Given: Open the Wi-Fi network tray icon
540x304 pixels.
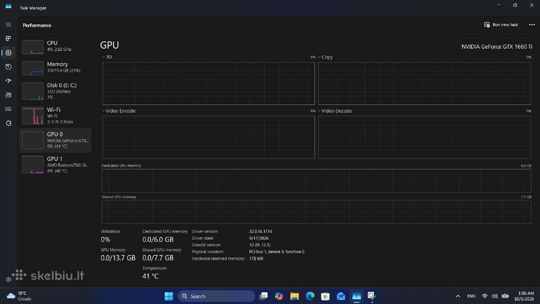Looking at the screenshot, I should pyautogui.click(x=485, y=296).
